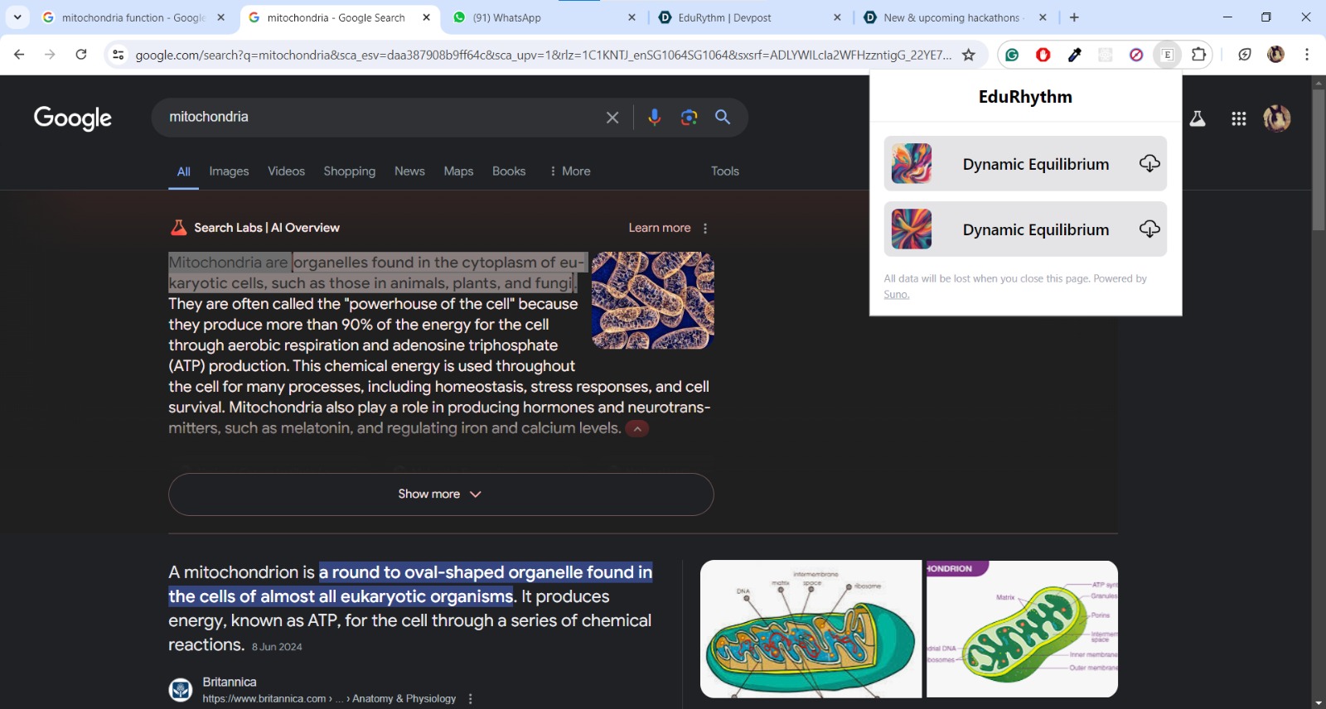1326x709 pixels.
Task: Open the Chrome extensions puzzle menu
Action: point(1198,55)
